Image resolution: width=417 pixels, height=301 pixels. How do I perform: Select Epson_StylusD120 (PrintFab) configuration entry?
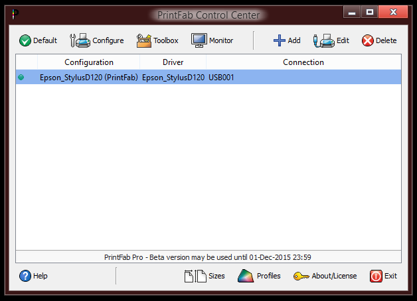[89, 78]
